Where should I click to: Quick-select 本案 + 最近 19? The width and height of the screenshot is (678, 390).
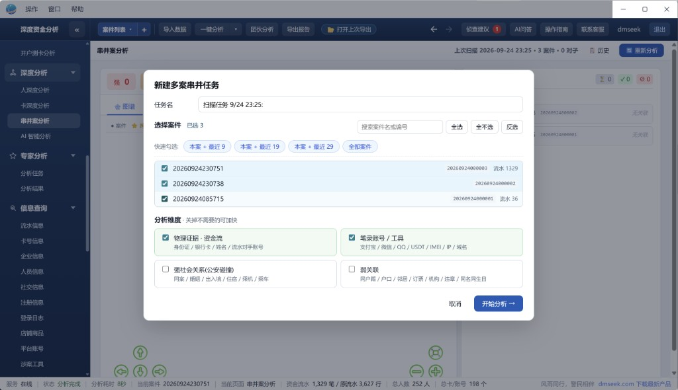(x=260, y=147)
